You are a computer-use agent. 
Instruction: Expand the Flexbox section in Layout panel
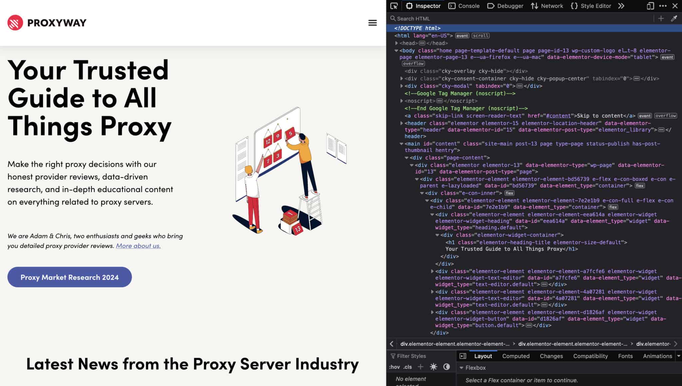point(461,368)
